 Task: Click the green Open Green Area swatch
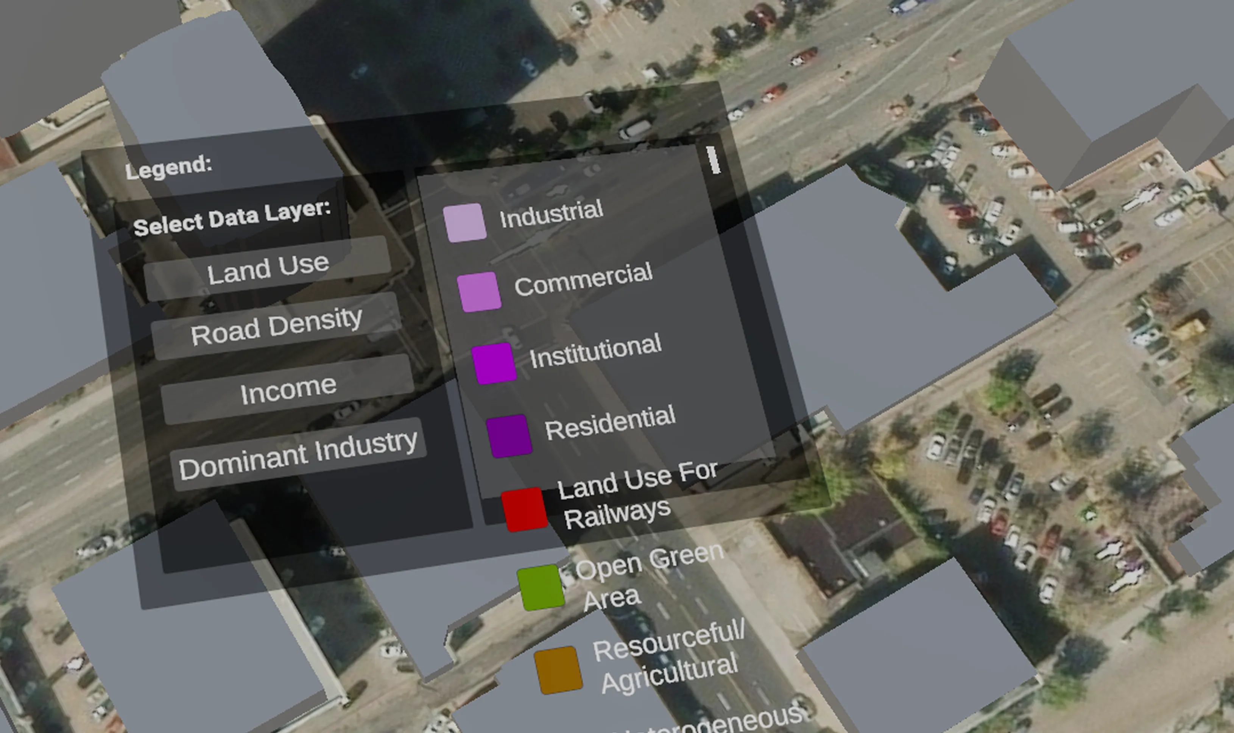[x=541, y=587]
